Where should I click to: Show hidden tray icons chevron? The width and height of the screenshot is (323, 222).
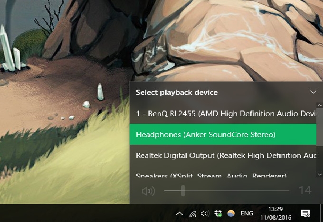180,213
